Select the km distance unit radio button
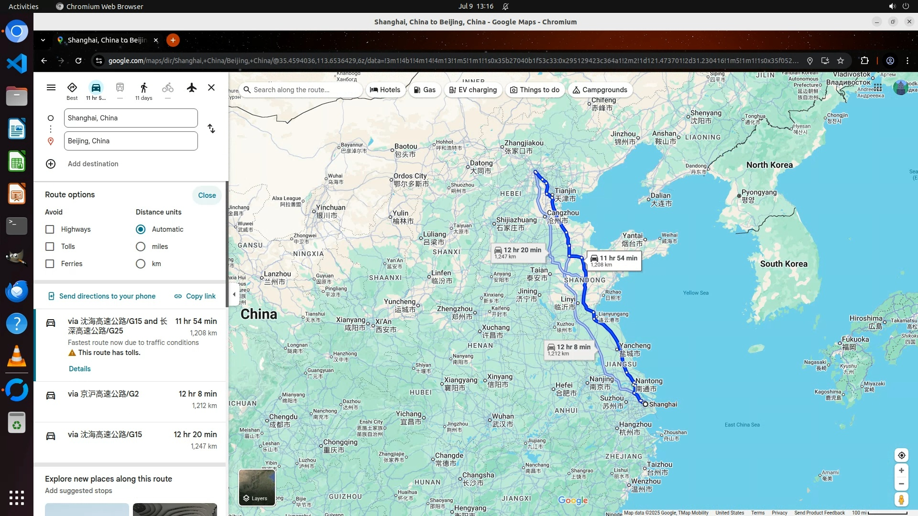 141,264
